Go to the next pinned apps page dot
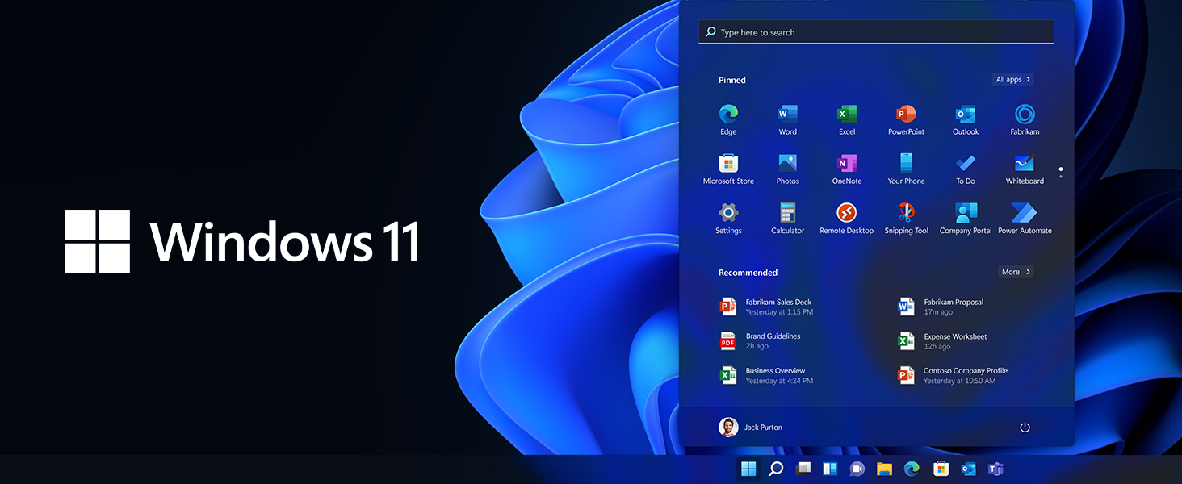This screenshot has height=484, width=1182. coord(1060,177)
